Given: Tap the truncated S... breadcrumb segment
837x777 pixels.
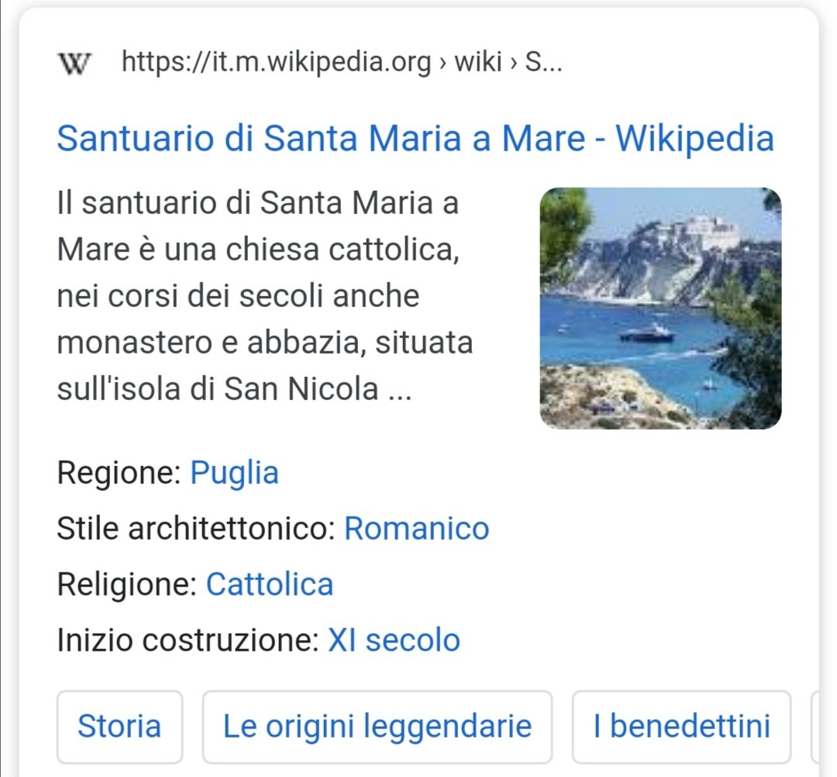Looking at the screenshot, I should pyautogui.click(x=543, y=62).
